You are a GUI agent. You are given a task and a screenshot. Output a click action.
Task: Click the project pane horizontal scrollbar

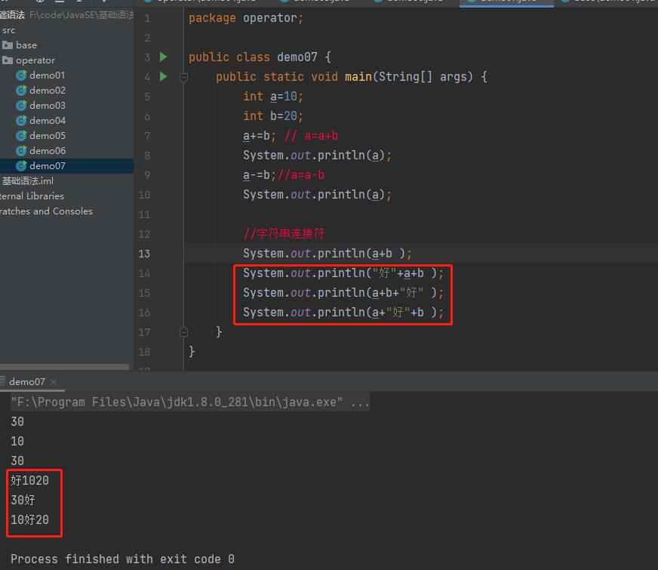point(65,367)
